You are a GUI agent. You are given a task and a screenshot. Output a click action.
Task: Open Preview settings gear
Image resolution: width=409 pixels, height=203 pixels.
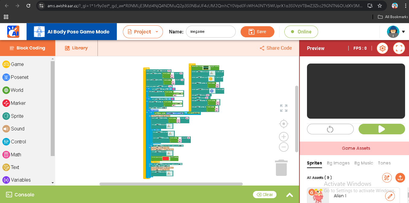[x=382, y=48]
